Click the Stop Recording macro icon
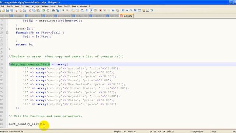The image size is (236, 133). tap(105, 10)
